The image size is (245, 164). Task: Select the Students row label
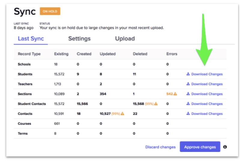pyautogui.click(x=25, y=74)
